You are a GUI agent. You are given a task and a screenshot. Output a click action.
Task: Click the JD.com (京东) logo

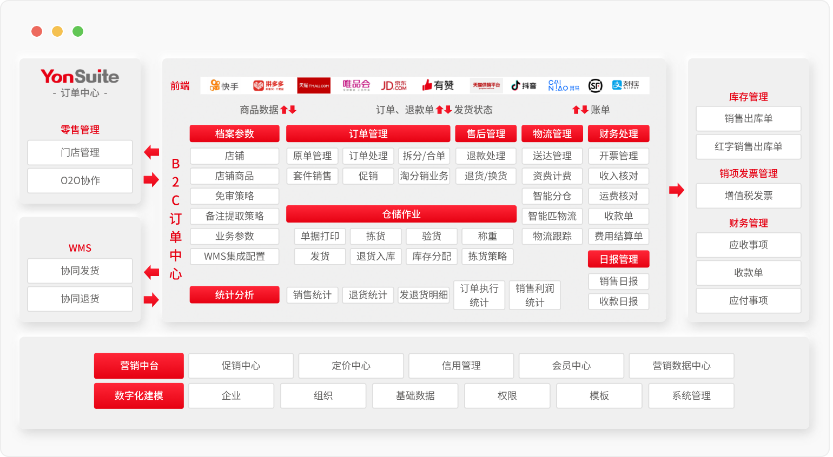pos(394,85)
